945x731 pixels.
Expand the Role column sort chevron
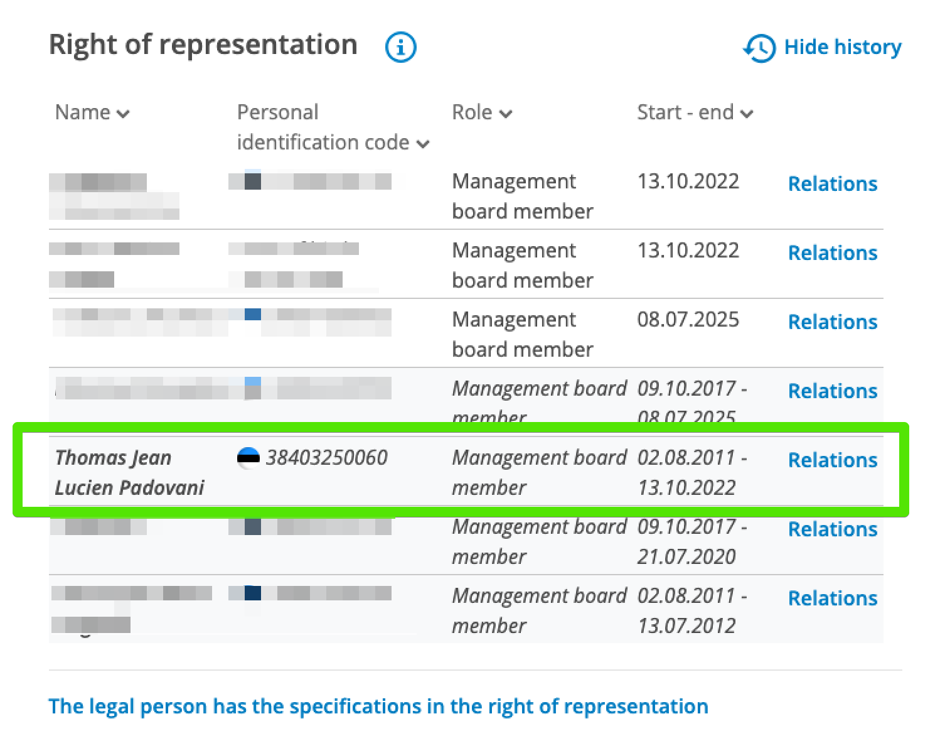pos(506,114)
